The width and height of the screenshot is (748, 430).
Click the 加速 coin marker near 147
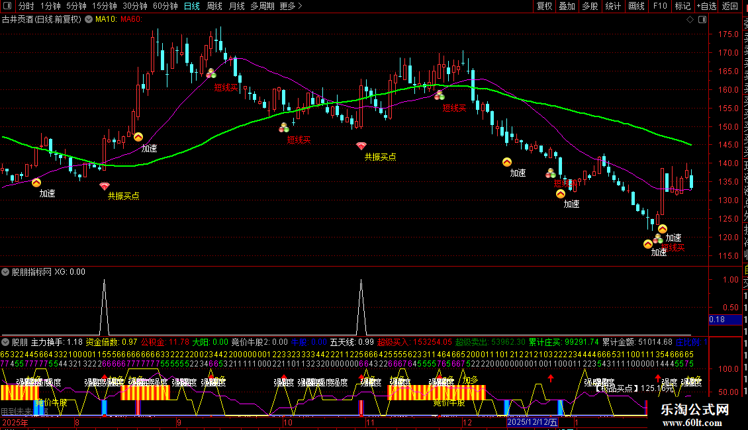138,138
